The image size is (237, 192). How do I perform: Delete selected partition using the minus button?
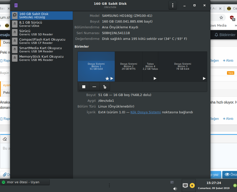tap(94, 87)
